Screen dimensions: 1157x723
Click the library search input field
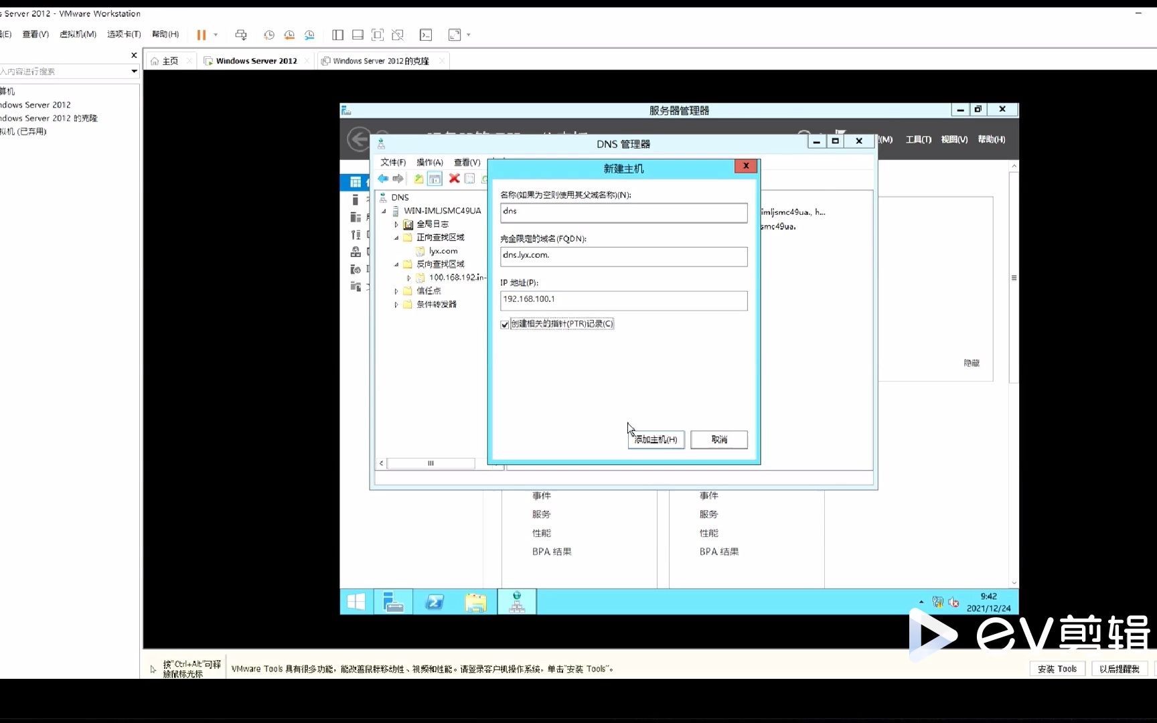tap(64, 71)
